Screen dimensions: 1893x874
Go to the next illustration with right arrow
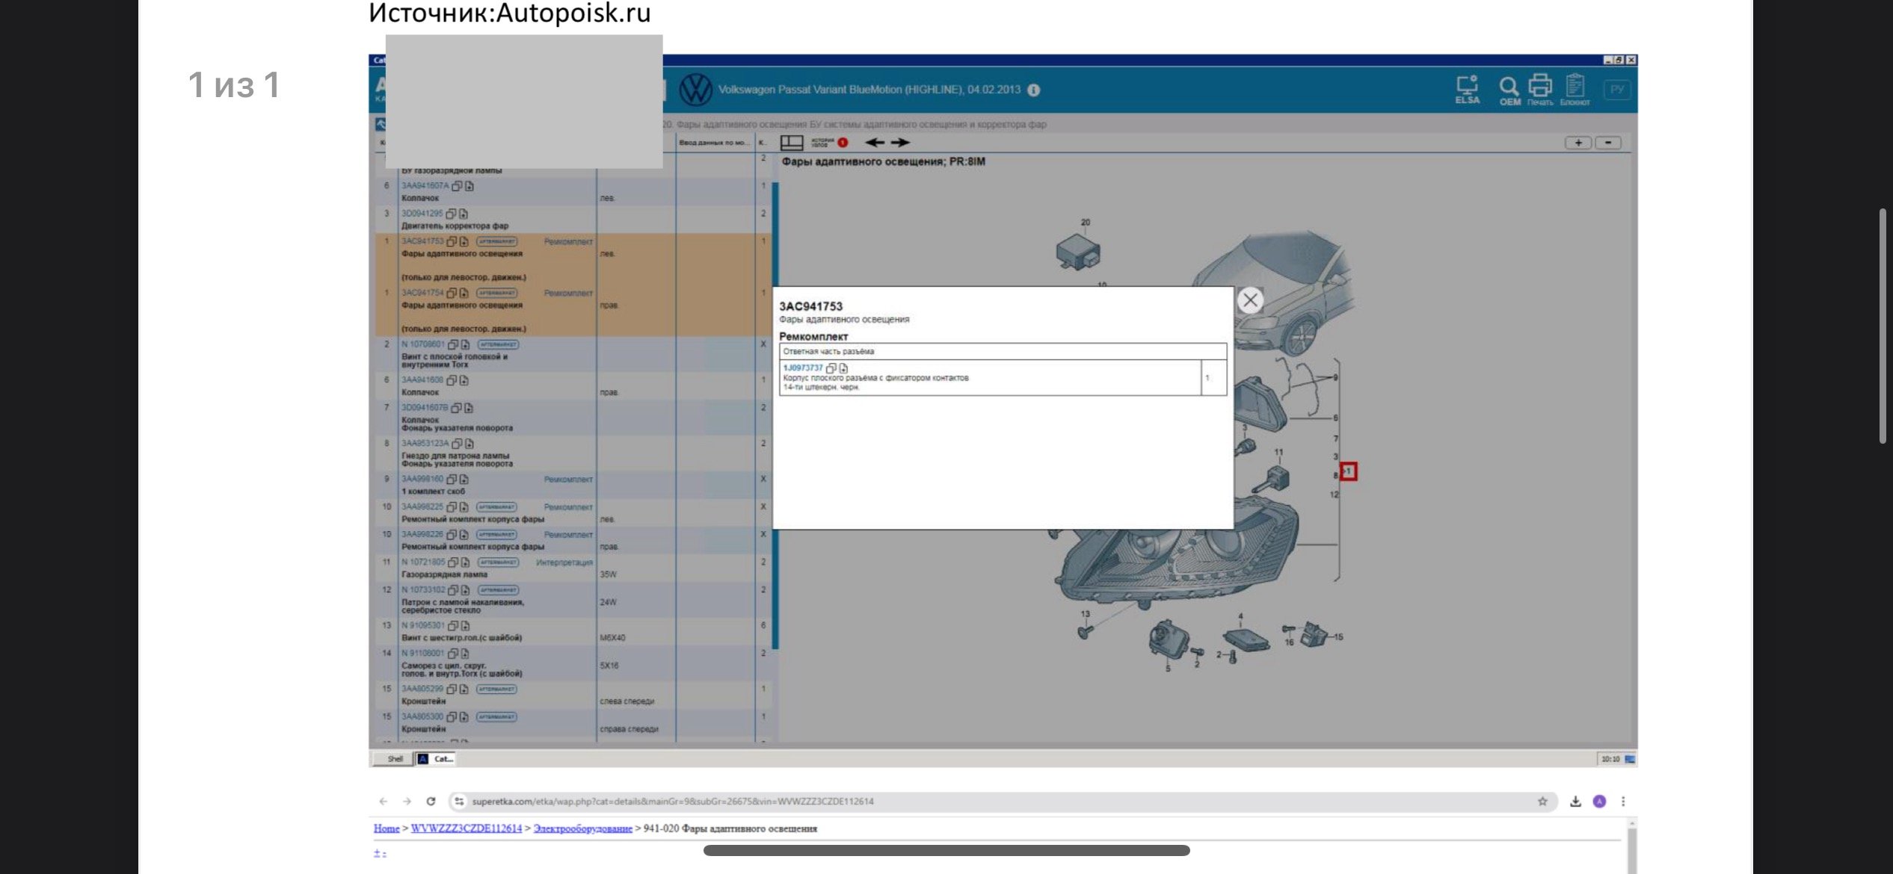point(901,142)
